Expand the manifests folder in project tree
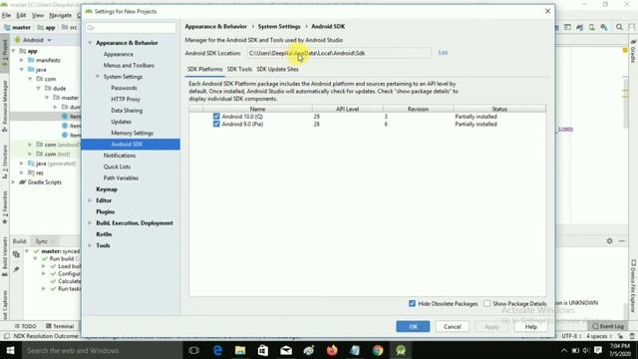This screenshot has width=638, height=359. coord(22,60)
